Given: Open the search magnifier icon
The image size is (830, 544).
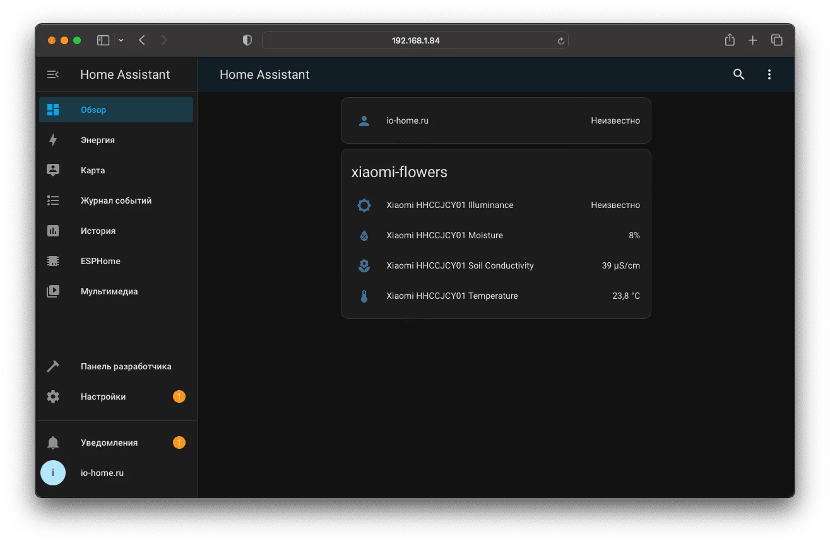Looking at the screenshot, I should 738,74.
